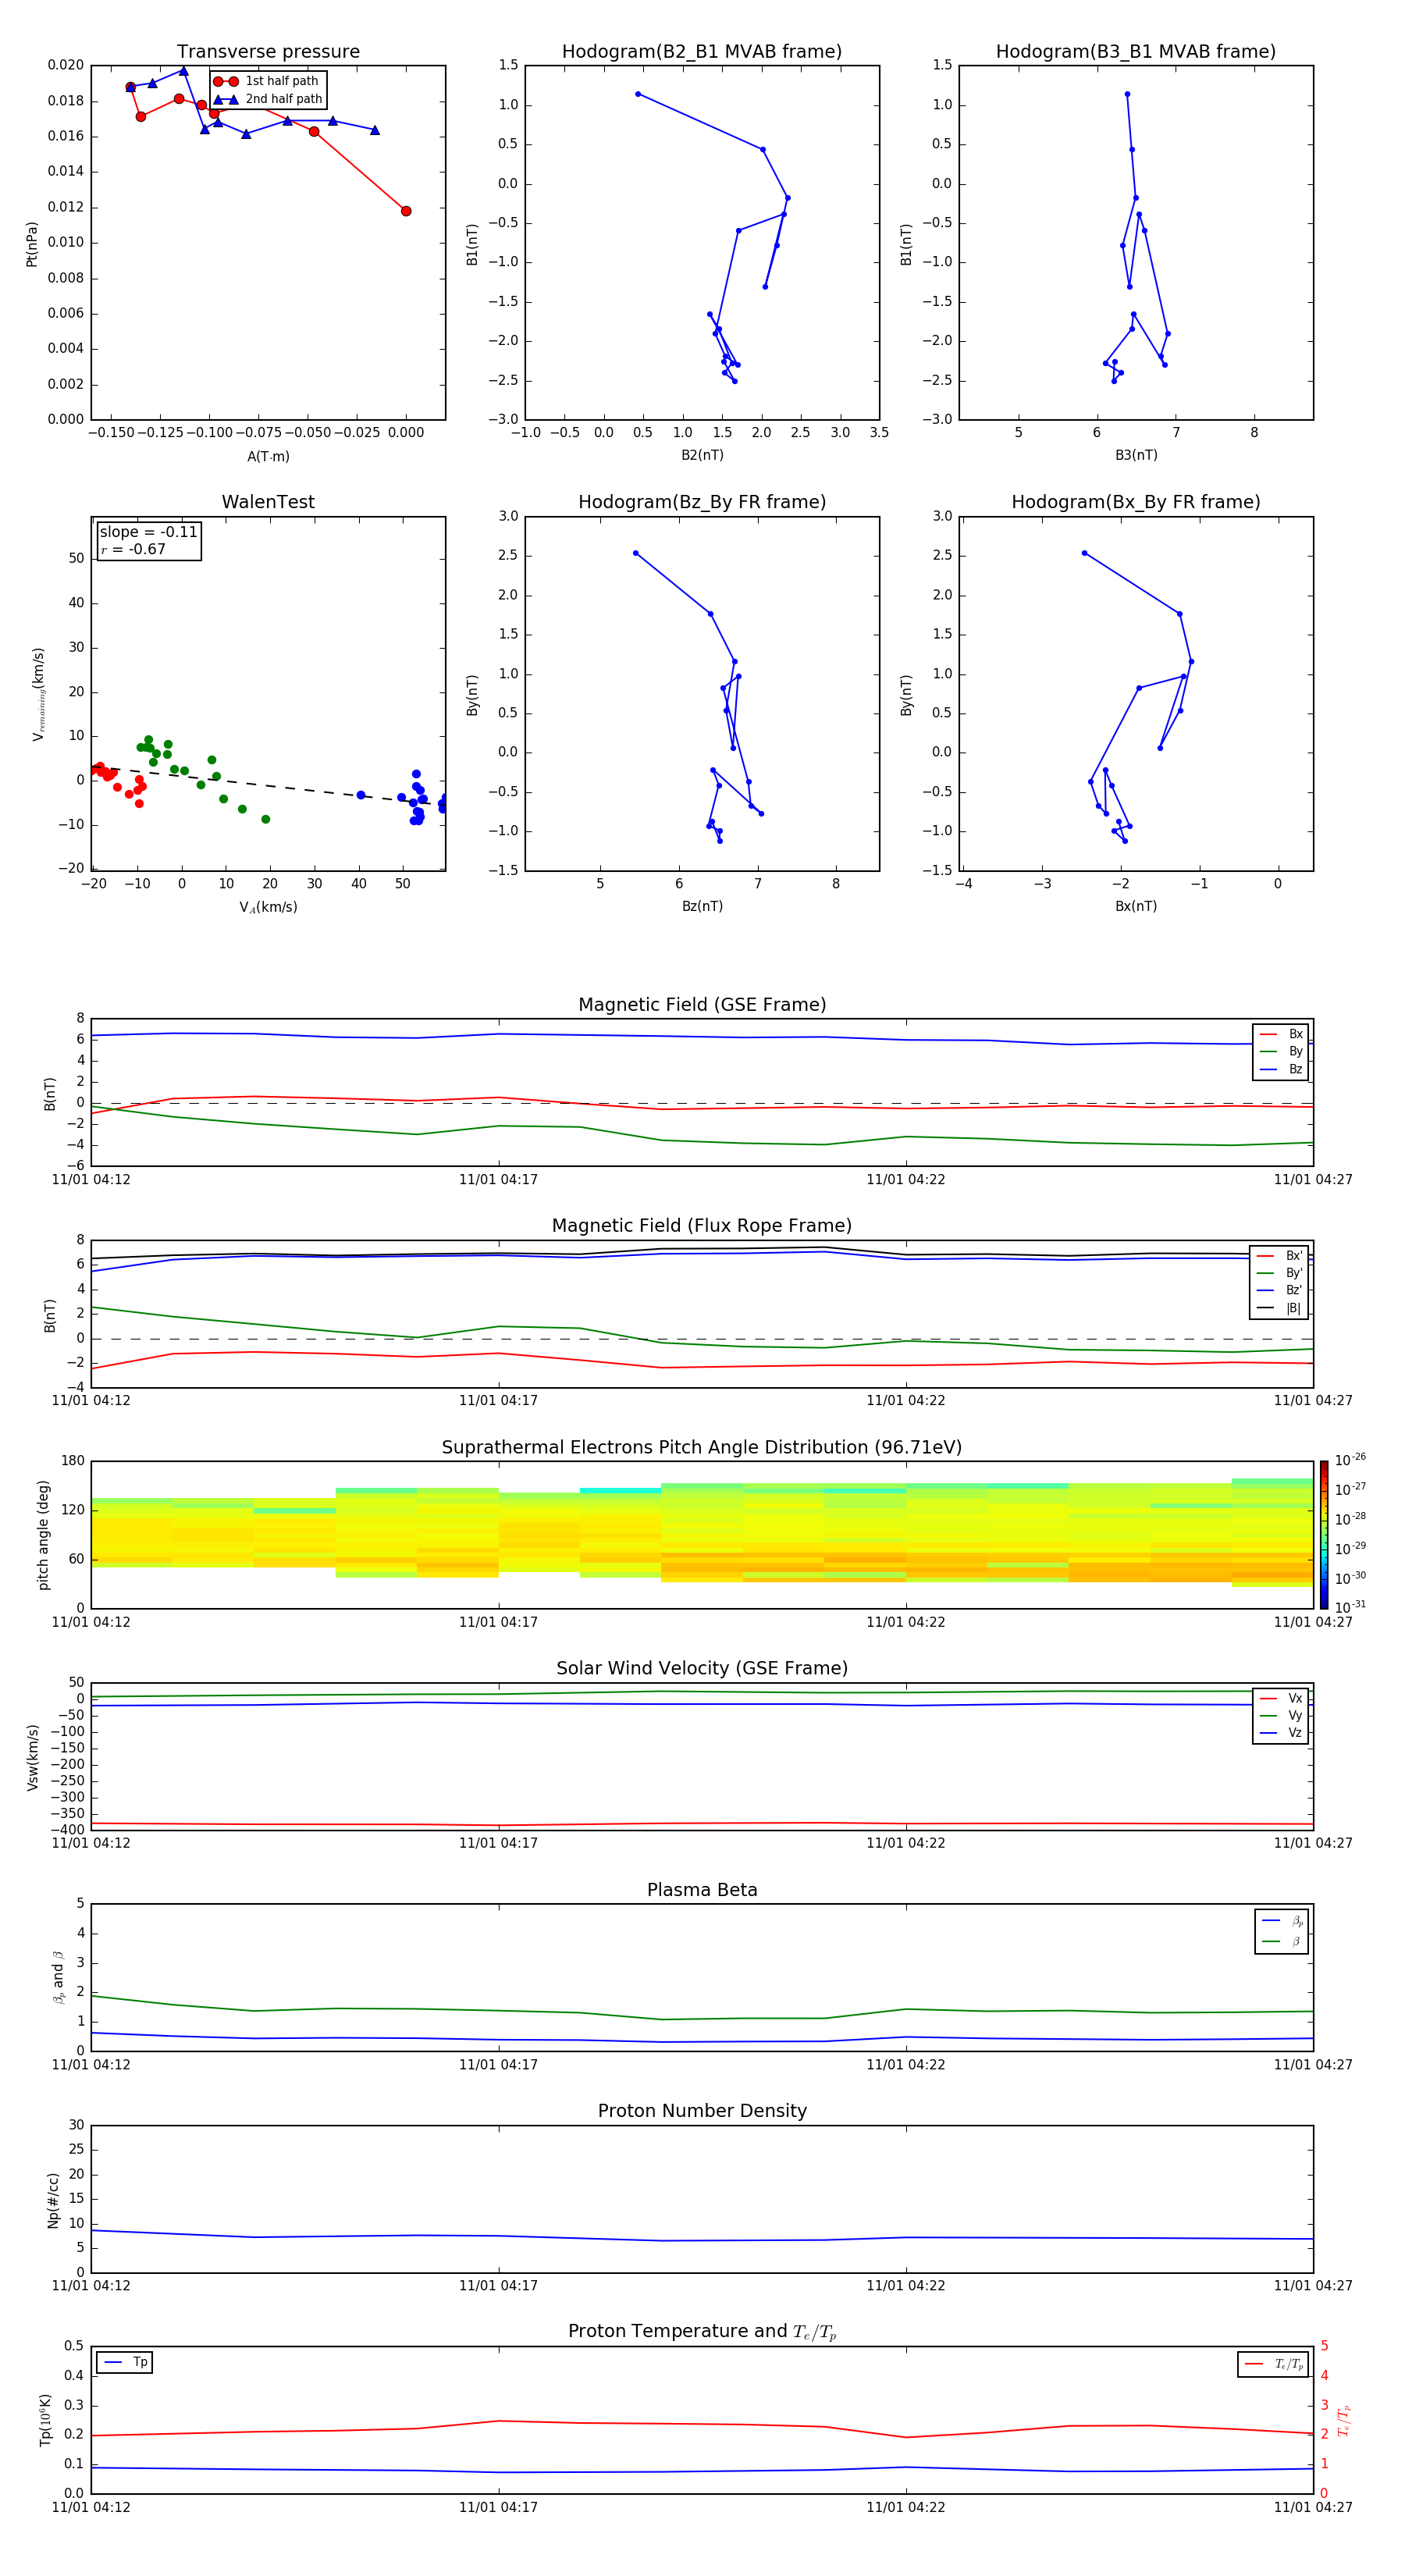Viewport: 1405px width, 2576px height.
Task: Click the 'Magnetic Field (Flux Rope Frame)' title
Action: click(x=702, y=1226)
